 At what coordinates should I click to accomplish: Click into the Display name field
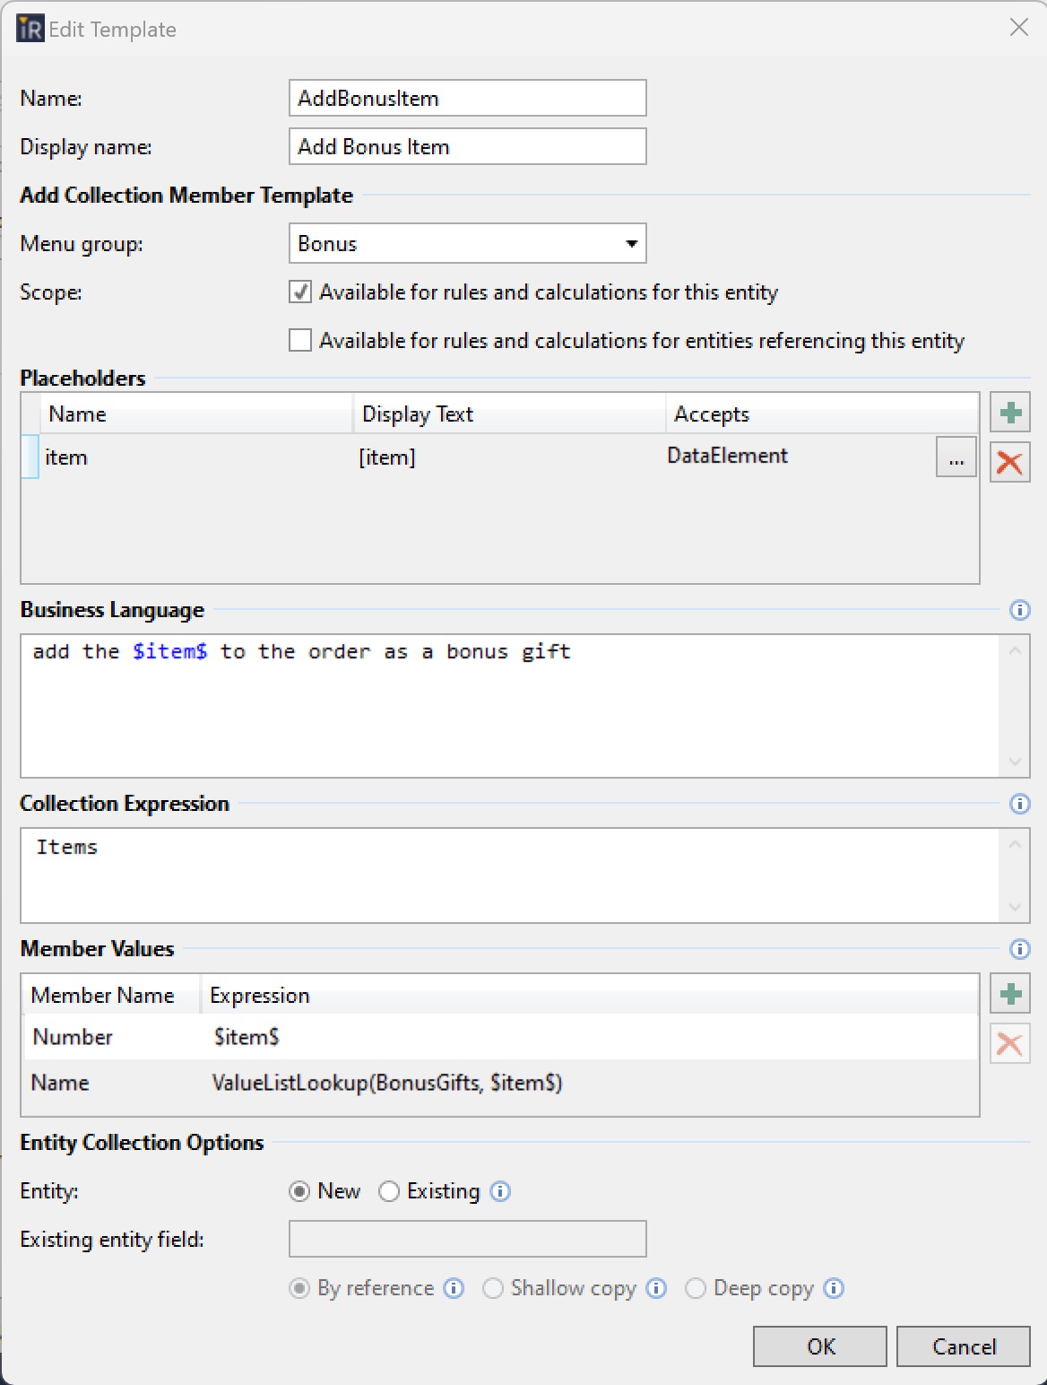(467, 147)
